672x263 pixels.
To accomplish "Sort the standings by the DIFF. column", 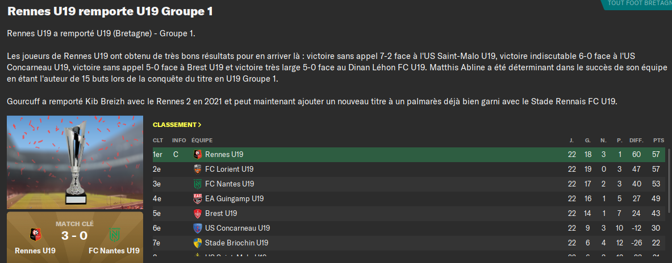I will [636, 140].
